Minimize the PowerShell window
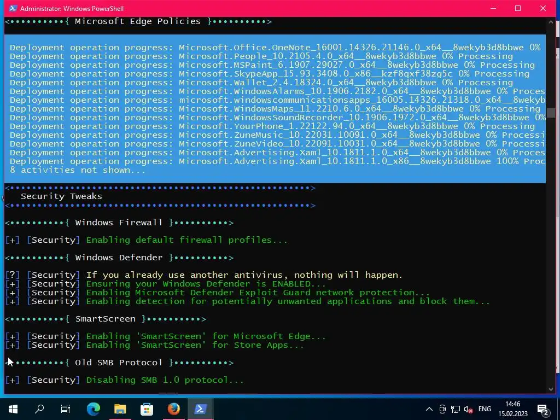Image resolution: width=560 pixels, height=420 pixels. click(x=493, y=8)
